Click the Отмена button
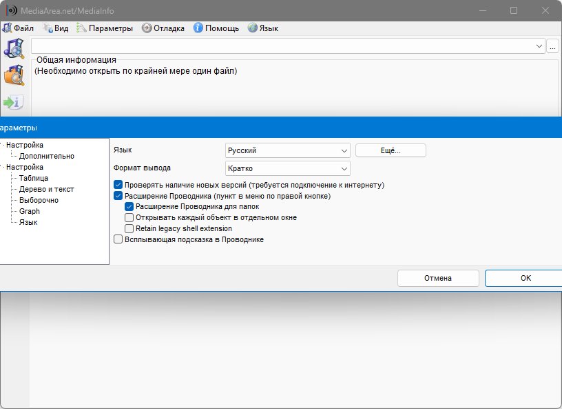Viewport: 562px width, 409px height. point(438,278)
